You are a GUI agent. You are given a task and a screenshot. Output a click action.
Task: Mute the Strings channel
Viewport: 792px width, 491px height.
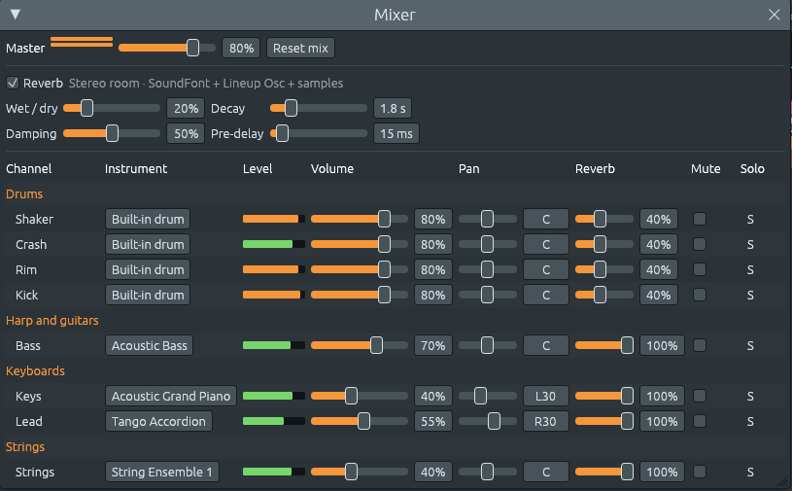click(x=700, y=472)
